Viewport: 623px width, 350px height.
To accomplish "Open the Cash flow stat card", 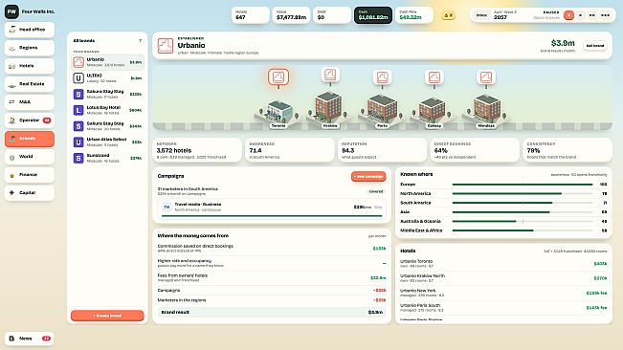I will point(414,15).
